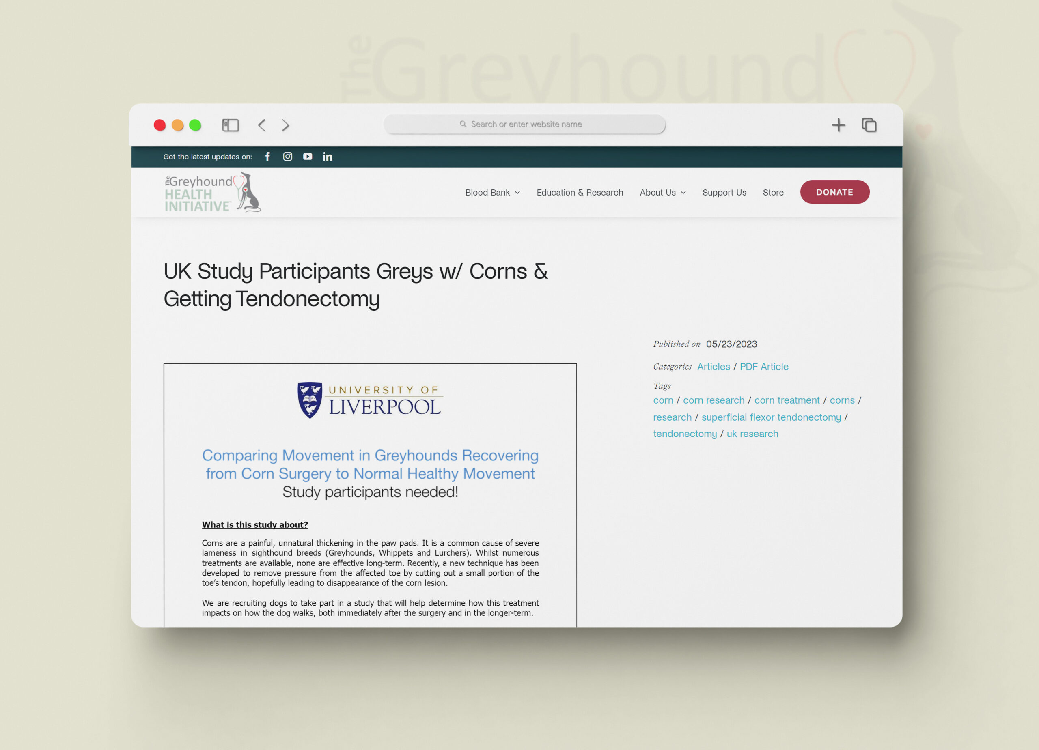Click the Greyhound Health Initiative logo
This screenshot has width=1039, height=750.
coord(213,193)
